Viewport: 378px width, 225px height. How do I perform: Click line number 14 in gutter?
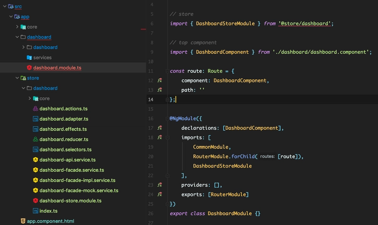(x=151, y=100)
